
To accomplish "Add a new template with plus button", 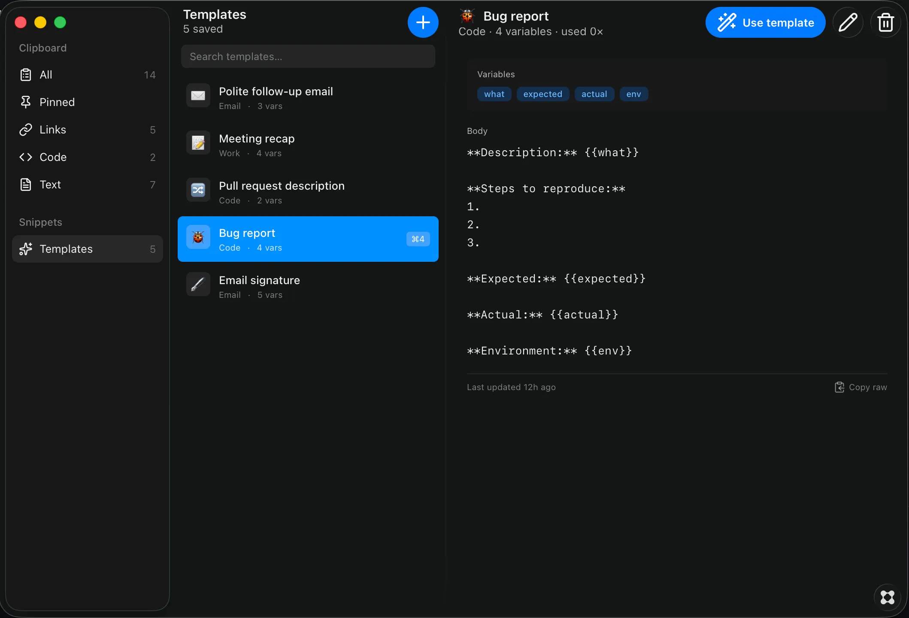I will tap(423, 22).
